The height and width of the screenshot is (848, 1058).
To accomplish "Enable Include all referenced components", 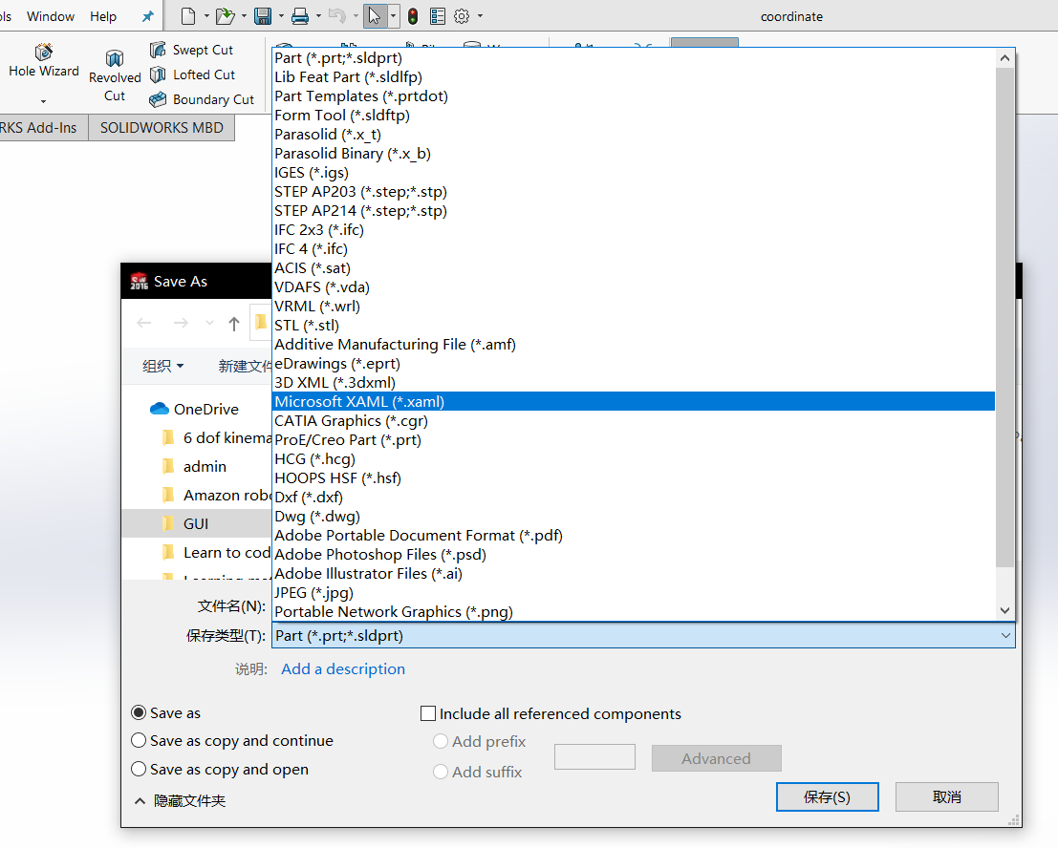I will click(x=428, y=713).
